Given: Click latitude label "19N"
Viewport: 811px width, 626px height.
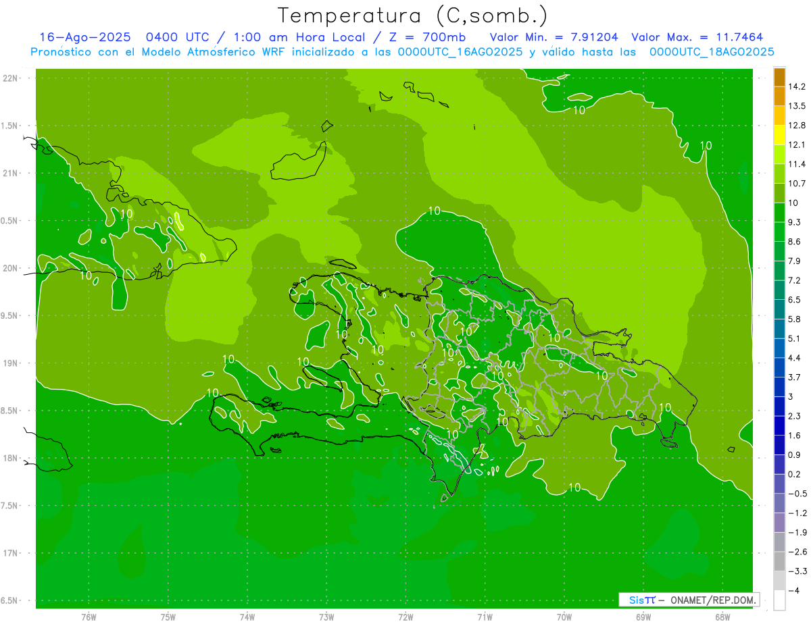Looking at the screenshot, I should (11, 363).
